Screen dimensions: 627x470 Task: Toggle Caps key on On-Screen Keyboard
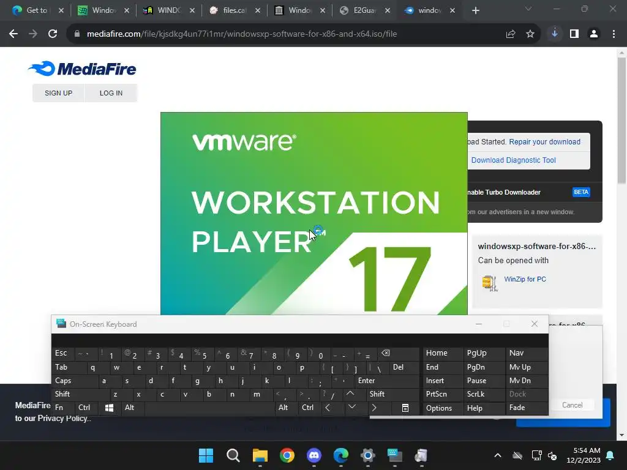click(75, 381)
